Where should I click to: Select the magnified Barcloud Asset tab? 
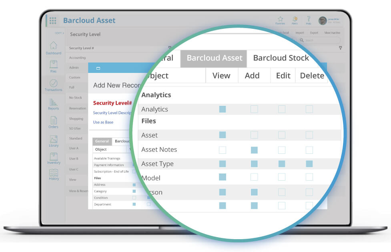pos(214,58)
